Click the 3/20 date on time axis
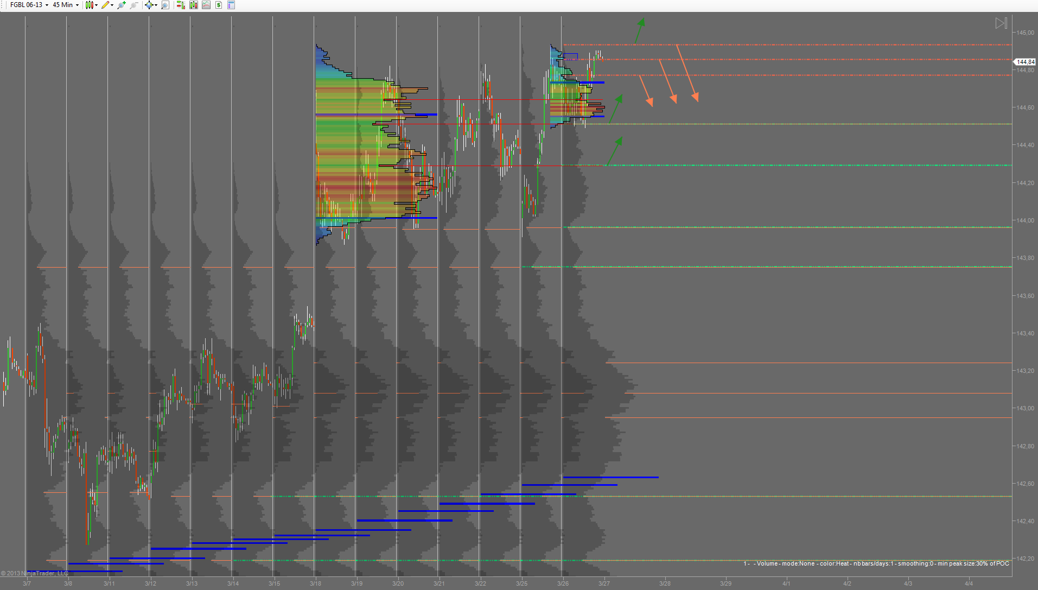 pyautogui.click(x=398, y=583)
